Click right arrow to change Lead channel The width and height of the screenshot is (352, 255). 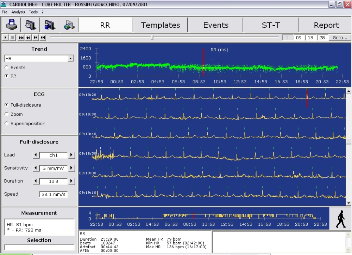tap(71, 155)
